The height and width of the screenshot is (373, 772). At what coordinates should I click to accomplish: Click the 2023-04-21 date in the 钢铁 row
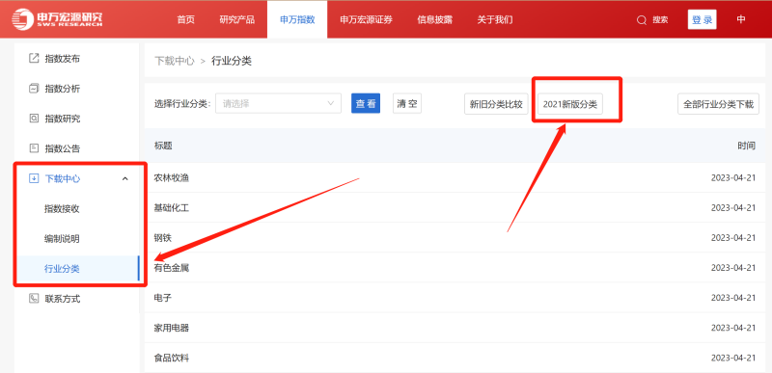click(733, 238)
